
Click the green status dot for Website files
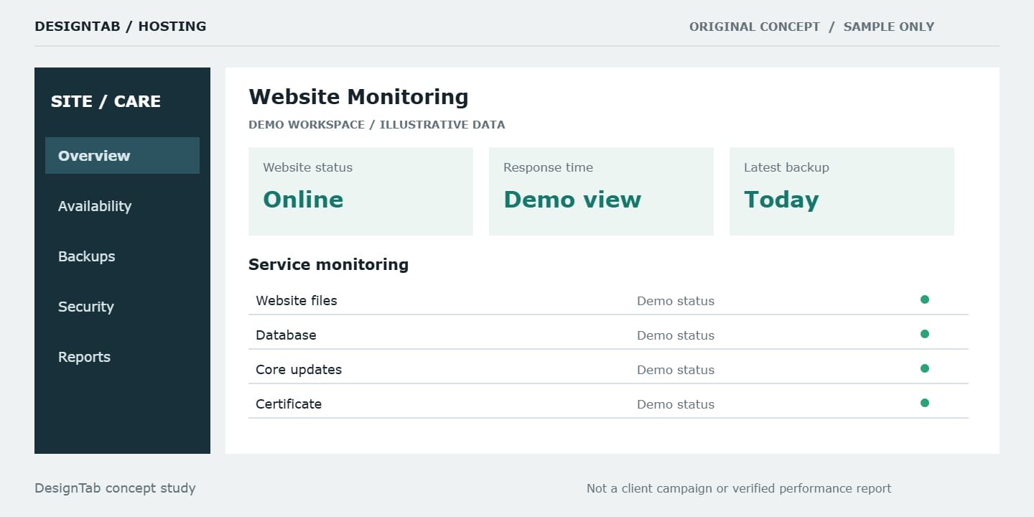coord(925,299)
